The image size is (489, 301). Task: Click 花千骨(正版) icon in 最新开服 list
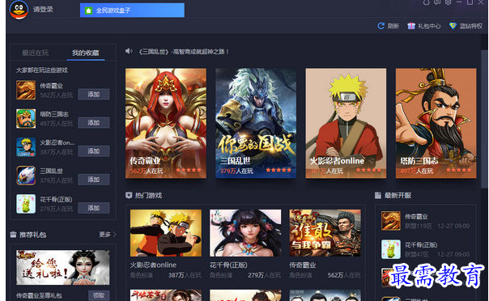tap(391, 249)
